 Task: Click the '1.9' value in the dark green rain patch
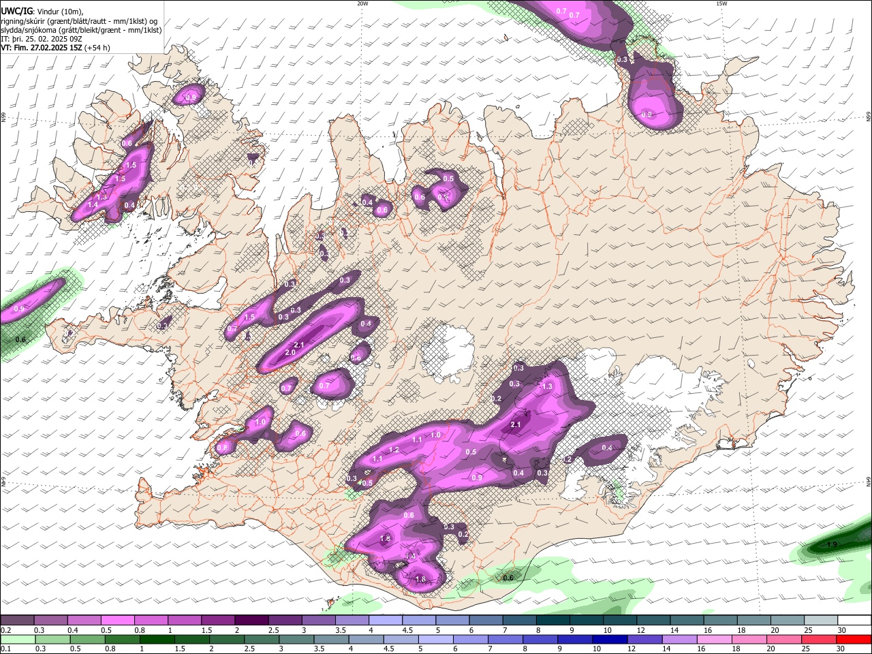point(832,545)
